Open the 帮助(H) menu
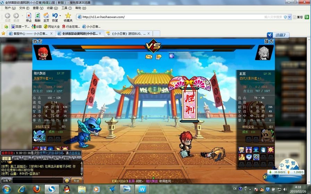 pyautogui.click(x=81, y=8)
